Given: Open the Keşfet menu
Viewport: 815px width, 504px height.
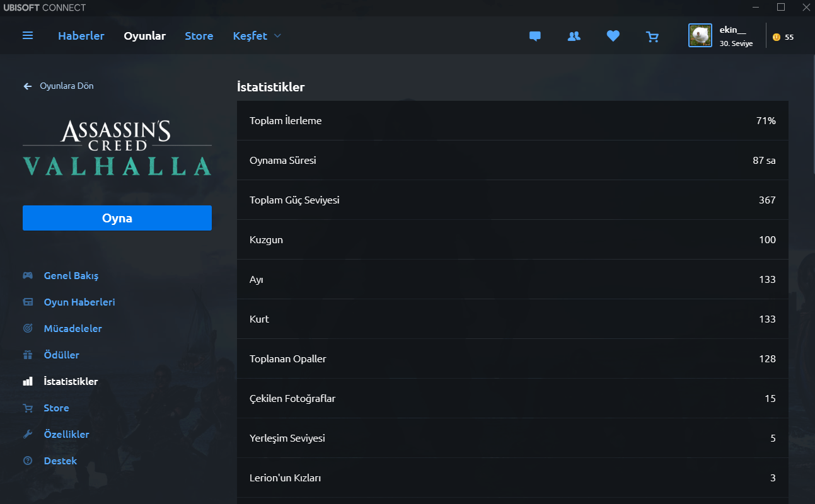Looking at the screenshot, I should (x=250, y=36).
